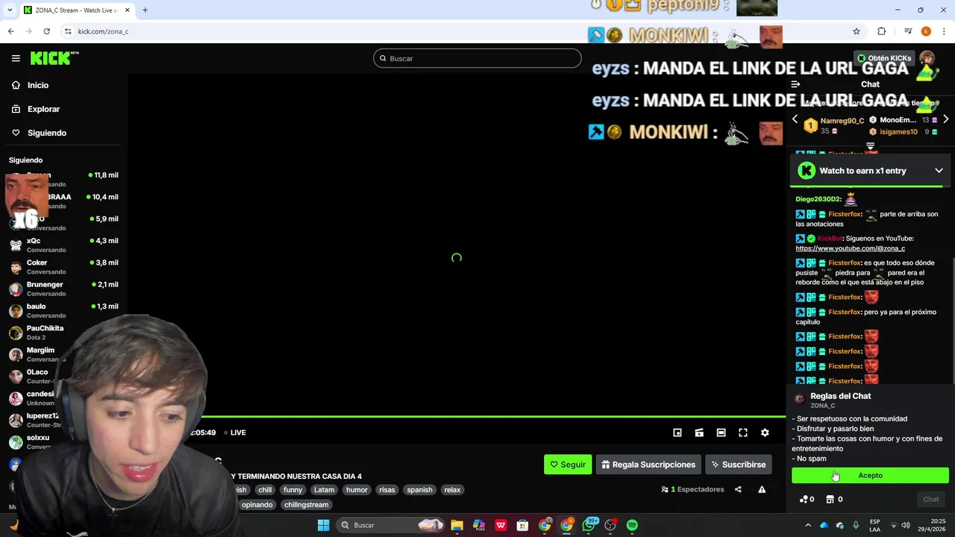
Task: Click the Obtén KICKs button
Action: click(884, 58)
